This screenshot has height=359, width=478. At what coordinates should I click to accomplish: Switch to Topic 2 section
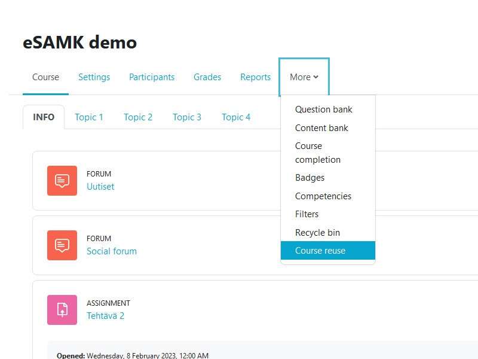[138, 117]
